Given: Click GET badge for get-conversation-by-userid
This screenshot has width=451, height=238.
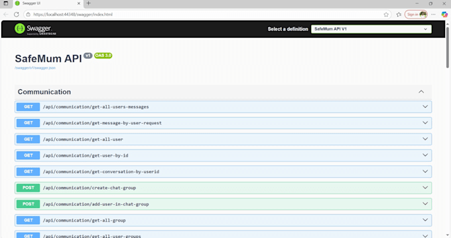Looking at the screenshot, I should [28, 171].
